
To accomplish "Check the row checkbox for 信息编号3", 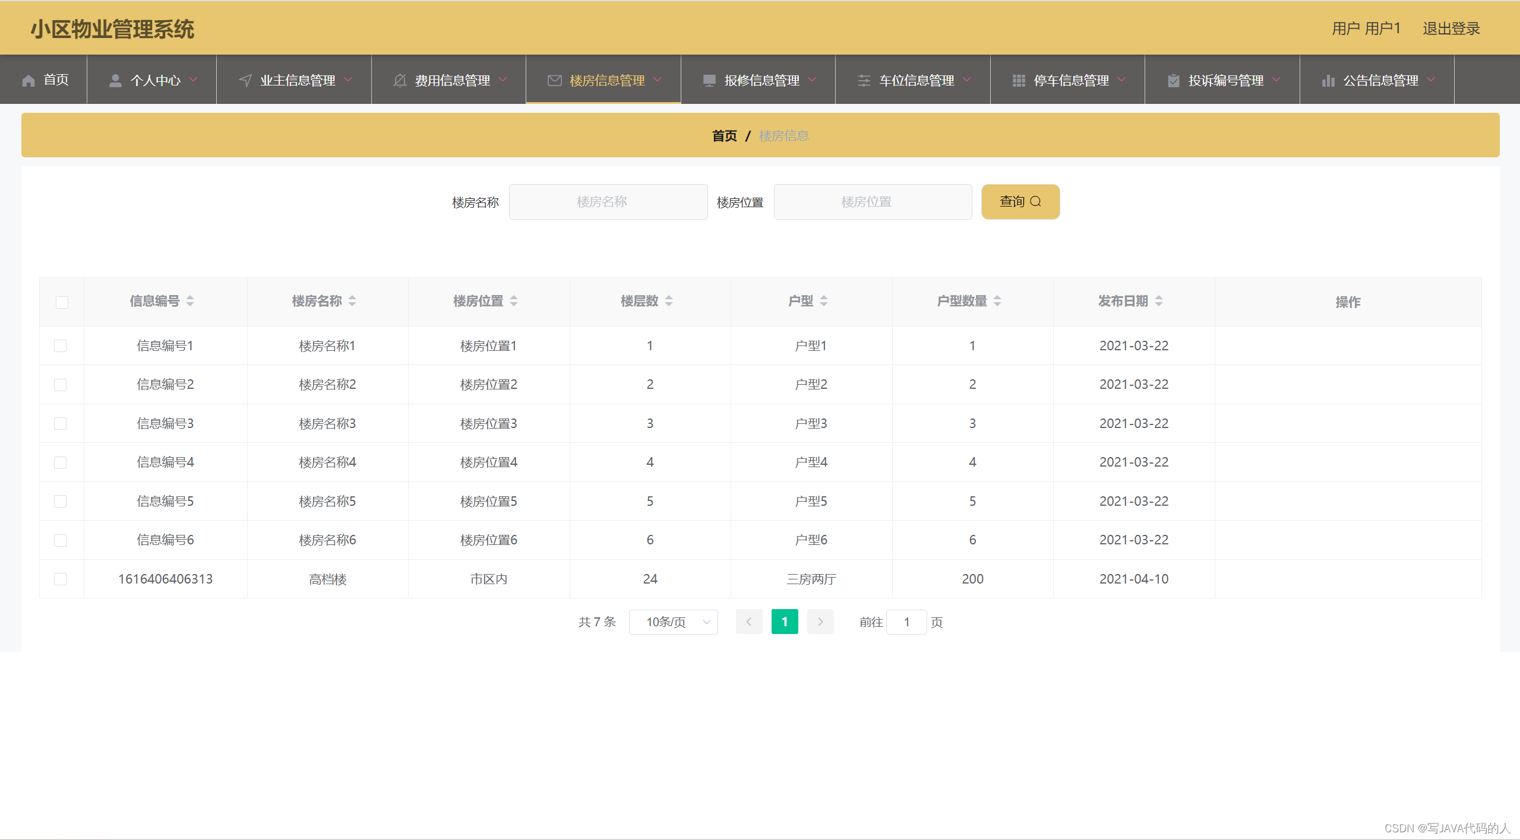I will tap(61, 424).
